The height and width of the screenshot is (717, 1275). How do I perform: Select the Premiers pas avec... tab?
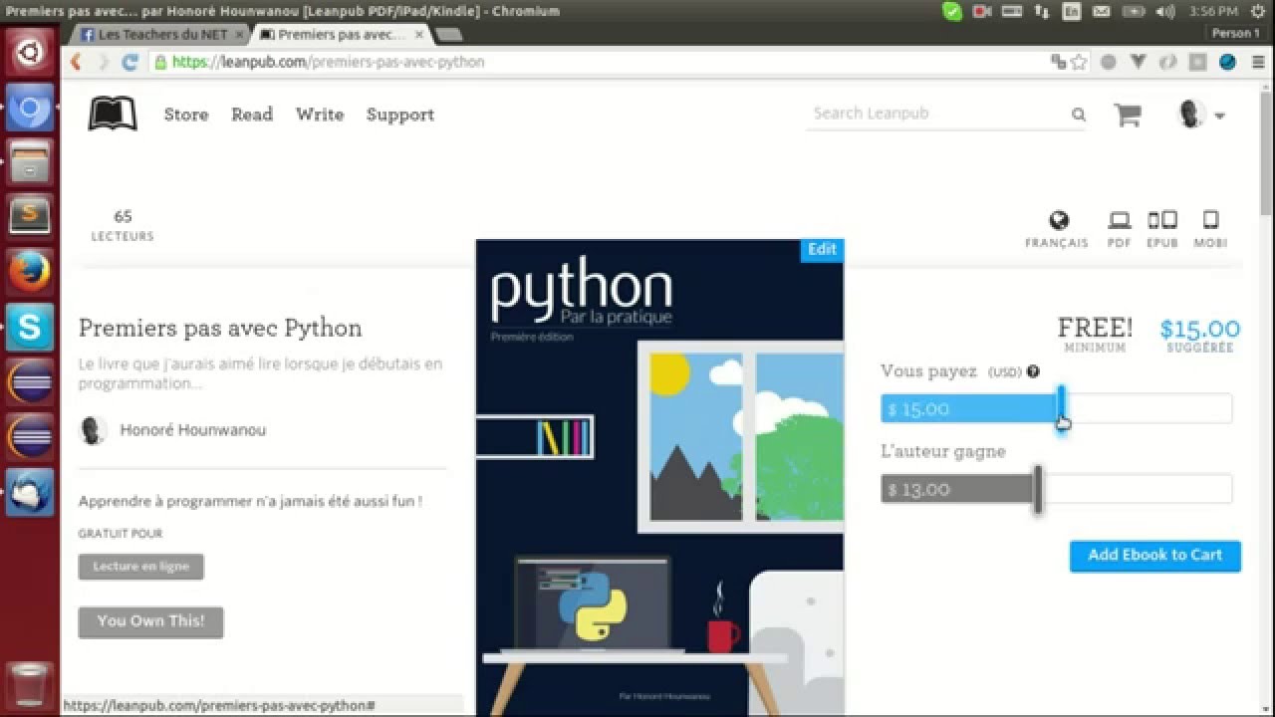(x=341, y=34)
